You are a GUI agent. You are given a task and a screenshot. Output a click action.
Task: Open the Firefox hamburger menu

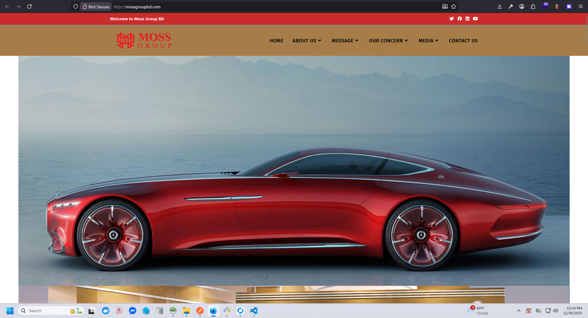pyautogui.click(x=581, y=6)
